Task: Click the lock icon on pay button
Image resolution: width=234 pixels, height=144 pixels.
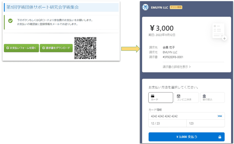Action: (x=220, y=137)
